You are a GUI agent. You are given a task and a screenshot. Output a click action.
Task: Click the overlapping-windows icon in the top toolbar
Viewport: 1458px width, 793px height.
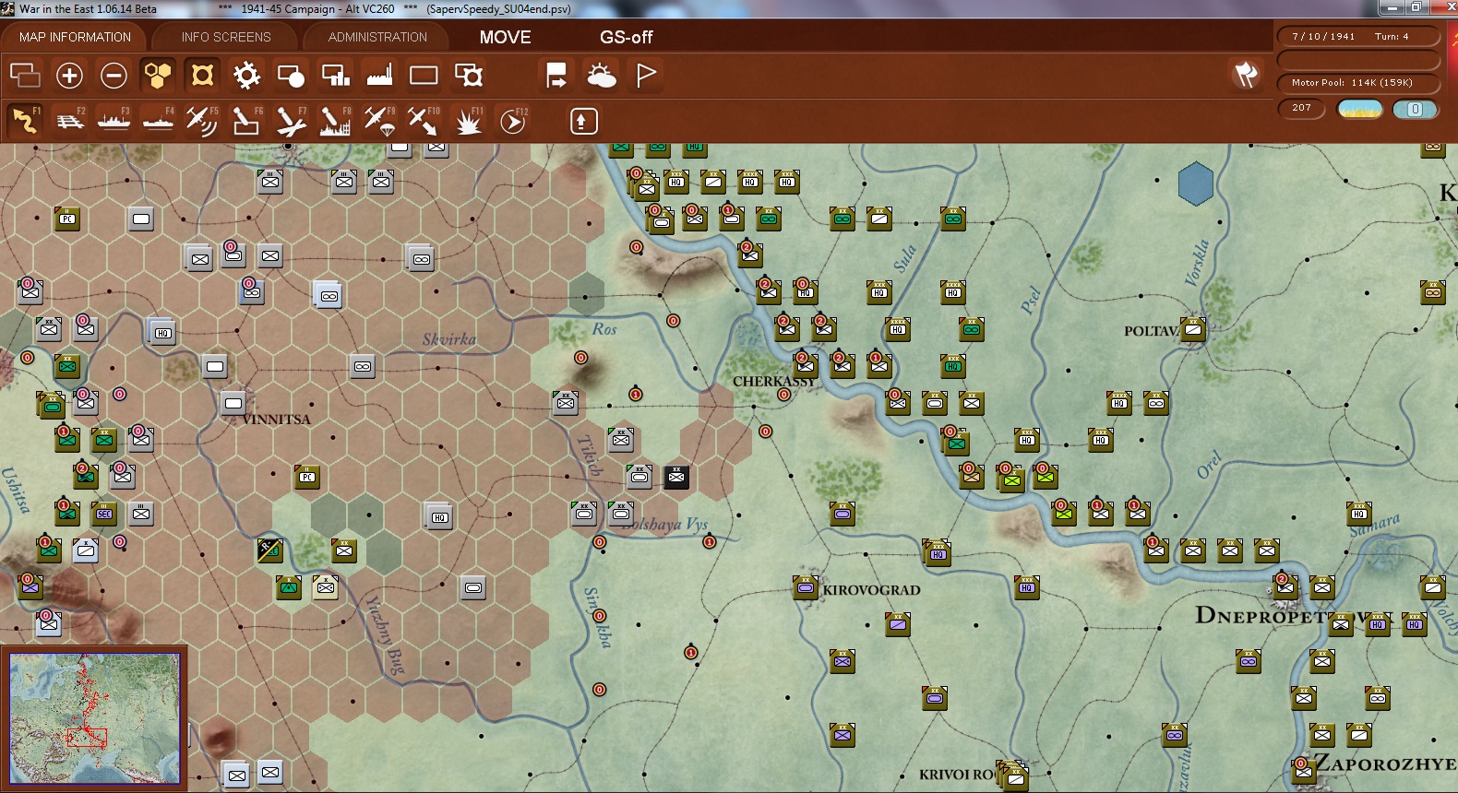pos(25,75)
